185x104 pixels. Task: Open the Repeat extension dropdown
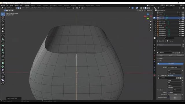[175, 85]
